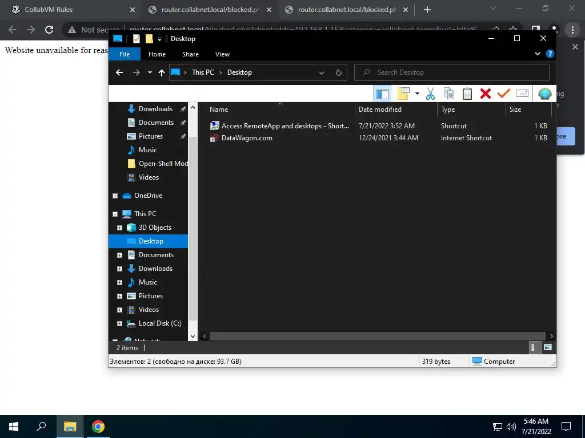This screenshot has width=585, height=438.
Task: Expand Downloads node under This PC
Action: [x=120, y=269]
